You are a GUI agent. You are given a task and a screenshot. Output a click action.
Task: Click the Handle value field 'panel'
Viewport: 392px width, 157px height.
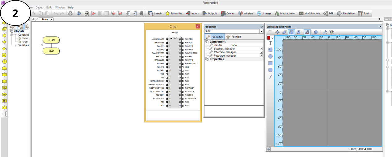click(247, 45)
